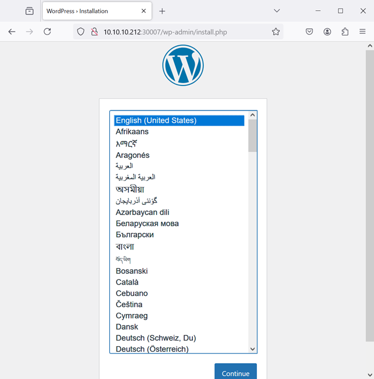Select English (United States) language
The image size is (374, 379).
pyautogui.click(x=179, y=120)
